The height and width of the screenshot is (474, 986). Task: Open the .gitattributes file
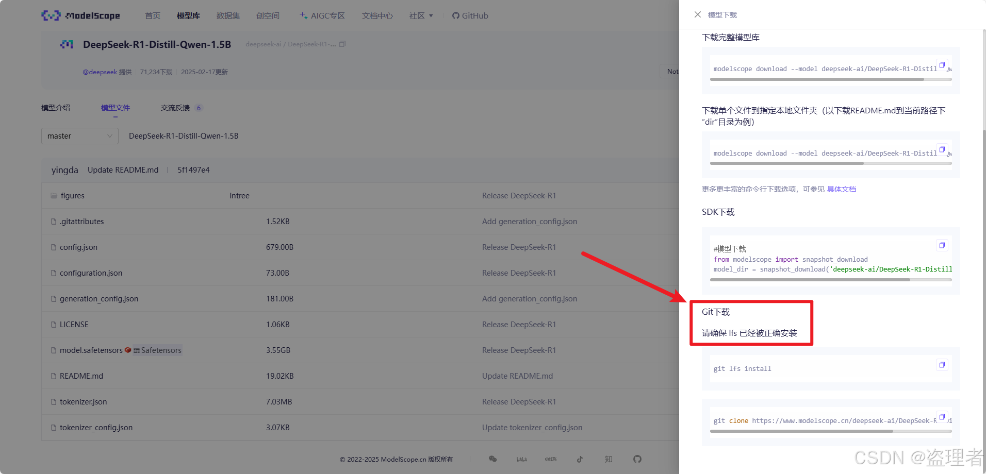(x=81, y=222)
